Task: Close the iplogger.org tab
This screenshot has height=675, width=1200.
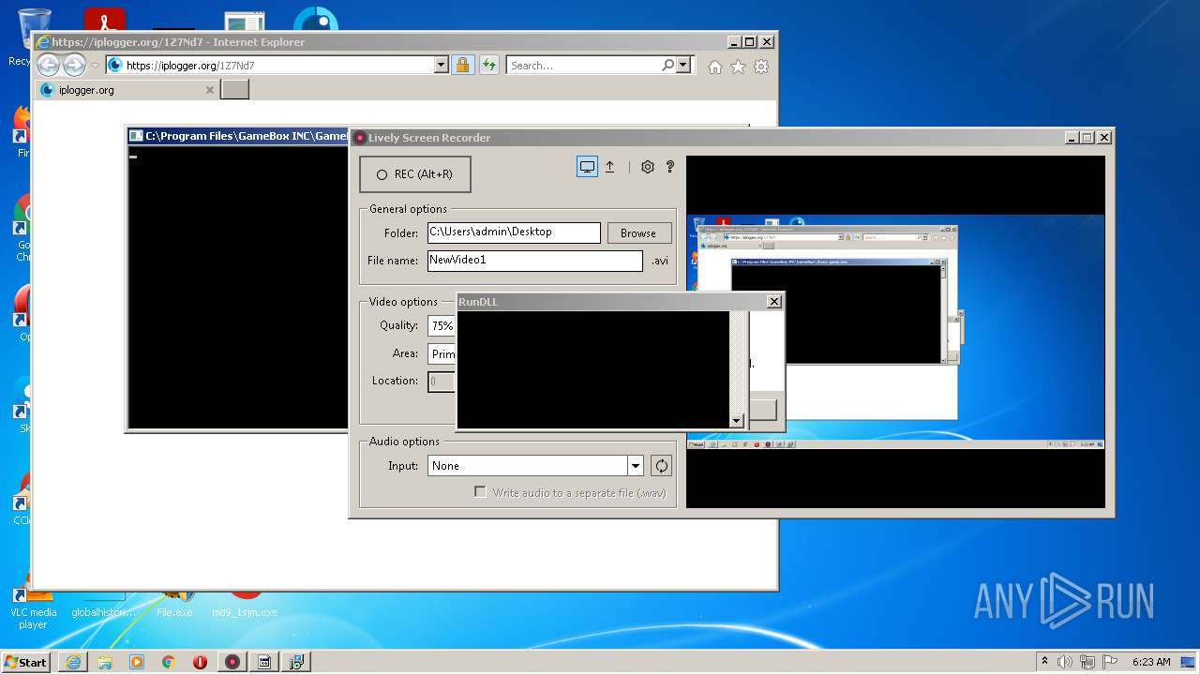Action: pos(210,90)
